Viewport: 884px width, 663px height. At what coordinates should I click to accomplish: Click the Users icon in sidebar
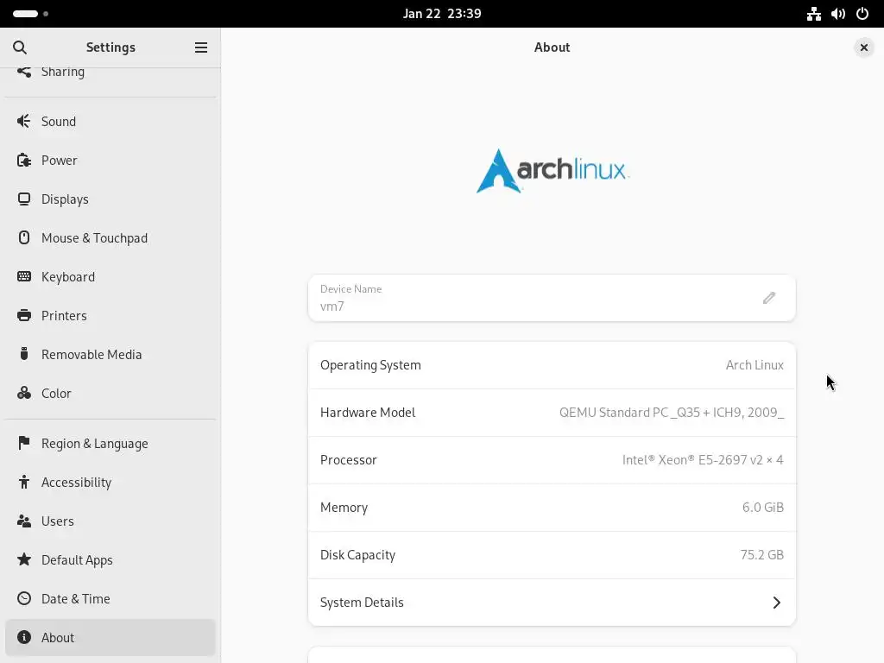point(23,521)
